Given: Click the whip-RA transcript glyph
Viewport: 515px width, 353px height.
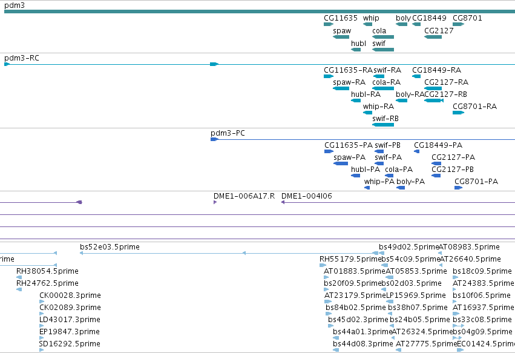Looking at the screenshot, I should (367, 113).
